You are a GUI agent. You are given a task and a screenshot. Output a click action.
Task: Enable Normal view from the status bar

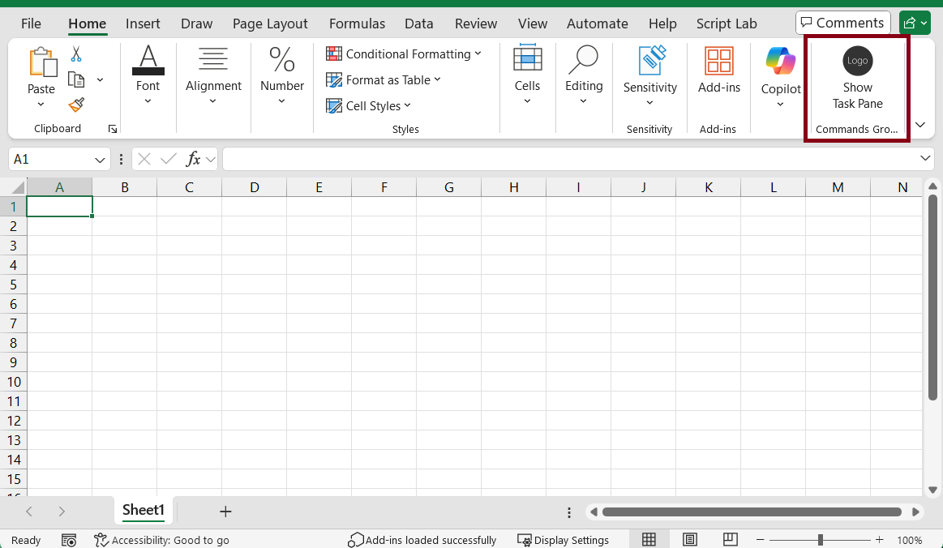(649, 539)
